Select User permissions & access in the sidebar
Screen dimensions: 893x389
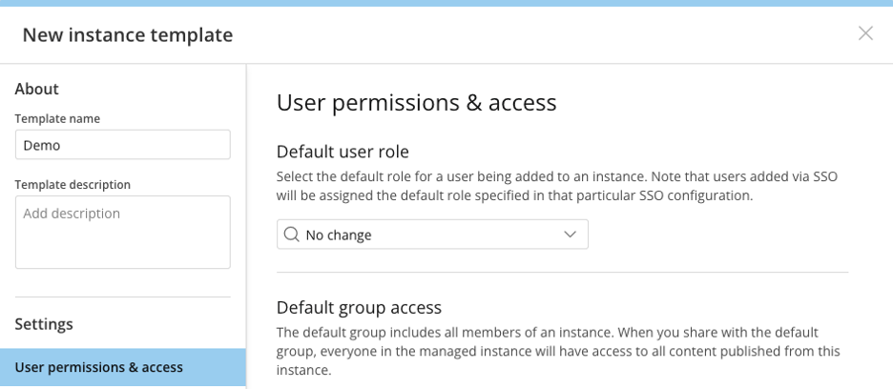tap(123, 367)
